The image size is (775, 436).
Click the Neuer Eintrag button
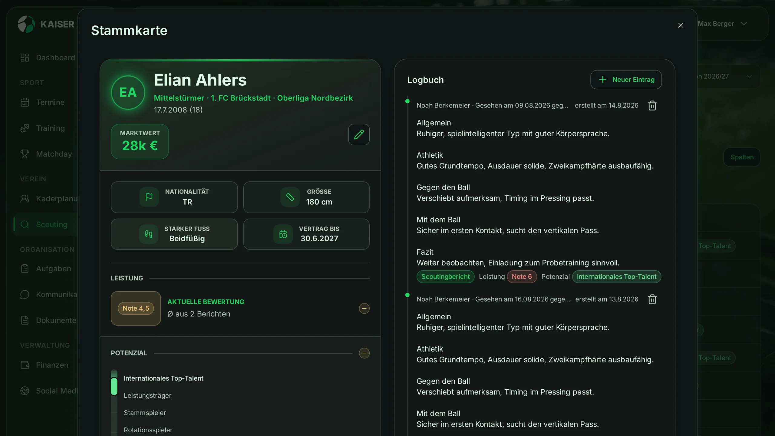point(626,80)
